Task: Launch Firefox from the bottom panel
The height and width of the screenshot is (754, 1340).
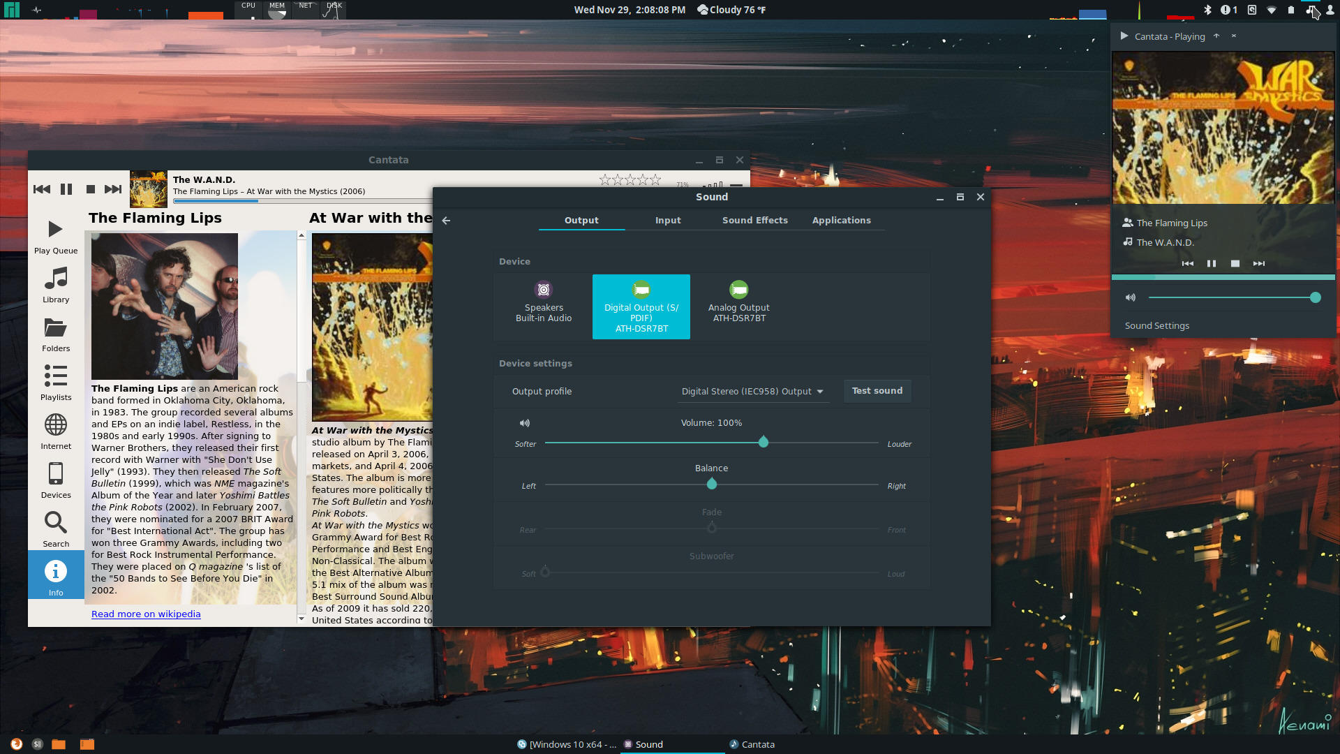Action: (x=16, y=744)
